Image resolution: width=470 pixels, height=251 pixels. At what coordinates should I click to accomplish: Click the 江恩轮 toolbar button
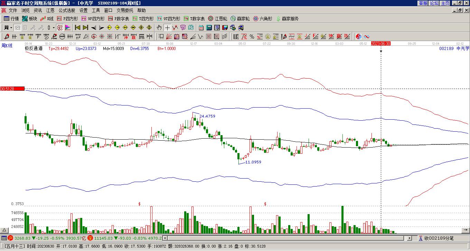218,19
